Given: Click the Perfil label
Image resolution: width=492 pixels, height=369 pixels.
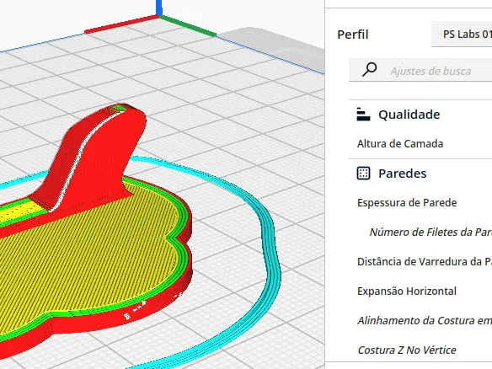Looking at the screenshot, I should (x=352, y=35).
